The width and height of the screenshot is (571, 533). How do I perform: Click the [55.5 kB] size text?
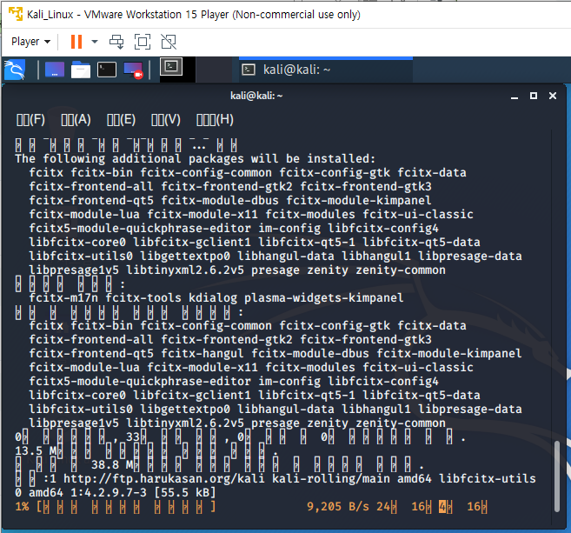click(185, 492)
